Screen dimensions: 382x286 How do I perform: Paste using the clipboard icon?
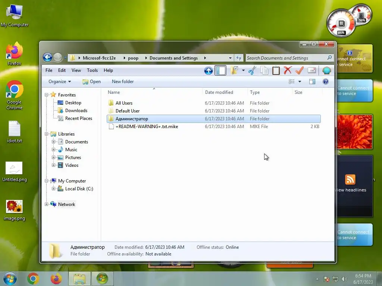(276, 70)
